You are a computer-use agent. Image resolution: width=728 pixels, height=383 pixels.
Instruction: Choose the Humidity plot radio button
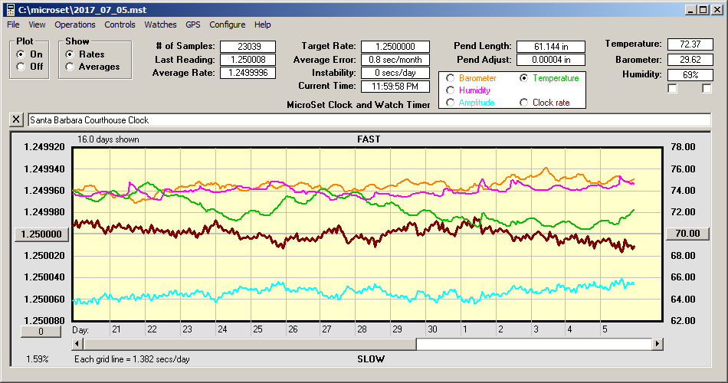click(451, 90)
